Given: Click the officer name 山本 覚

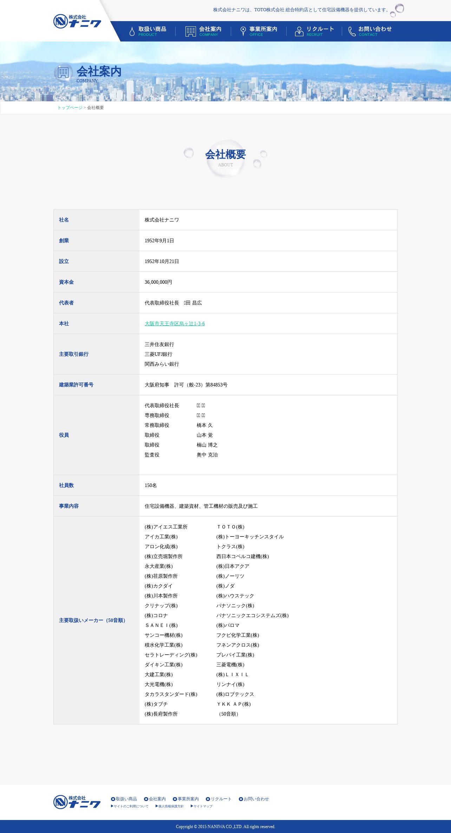Looking at the screenshot, I should (x=205, y=435).
